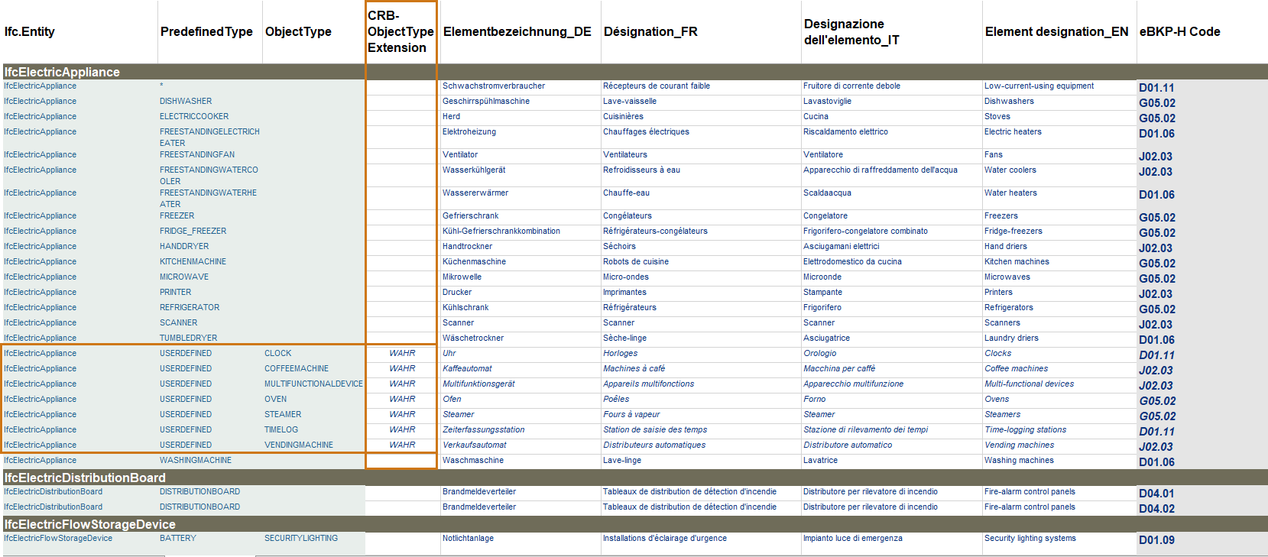Select the 'Geschirrspühlmaschine' cell

point(486,101)
